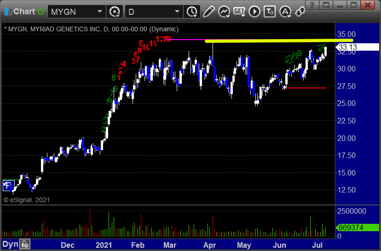Maximize the chart window
Screen dimensions: 381x251
[353, 5]
